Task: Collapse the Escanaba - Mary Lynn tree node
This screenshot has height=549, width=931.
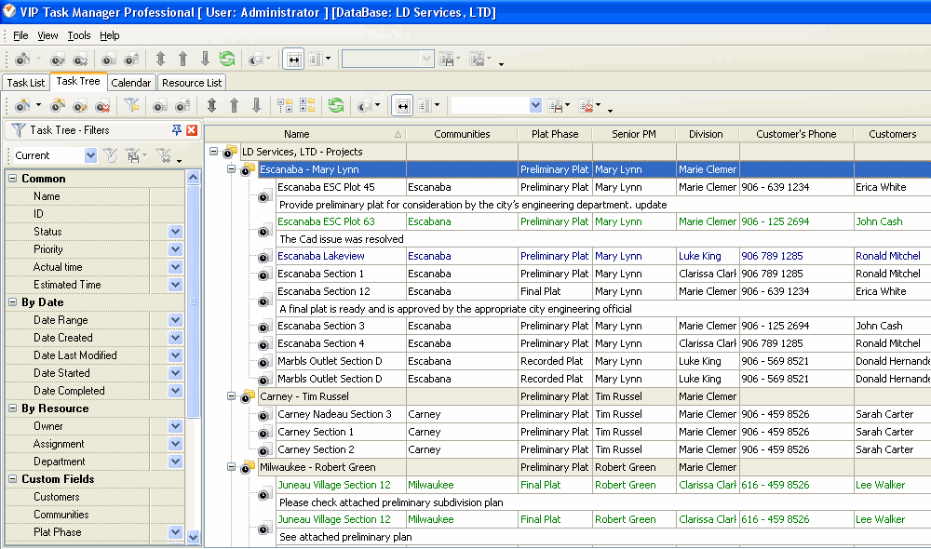Action: 232,169
